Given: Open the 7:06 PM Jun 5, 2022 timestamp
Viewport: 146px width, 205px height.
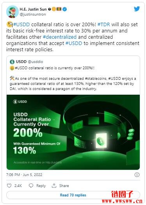Looking at the screenshot, I should pyautogui.click(x=24, y=174).
